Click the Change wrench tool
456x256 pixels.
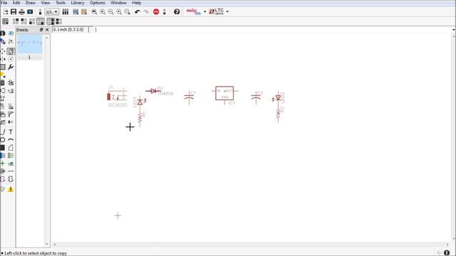(11, 67)
